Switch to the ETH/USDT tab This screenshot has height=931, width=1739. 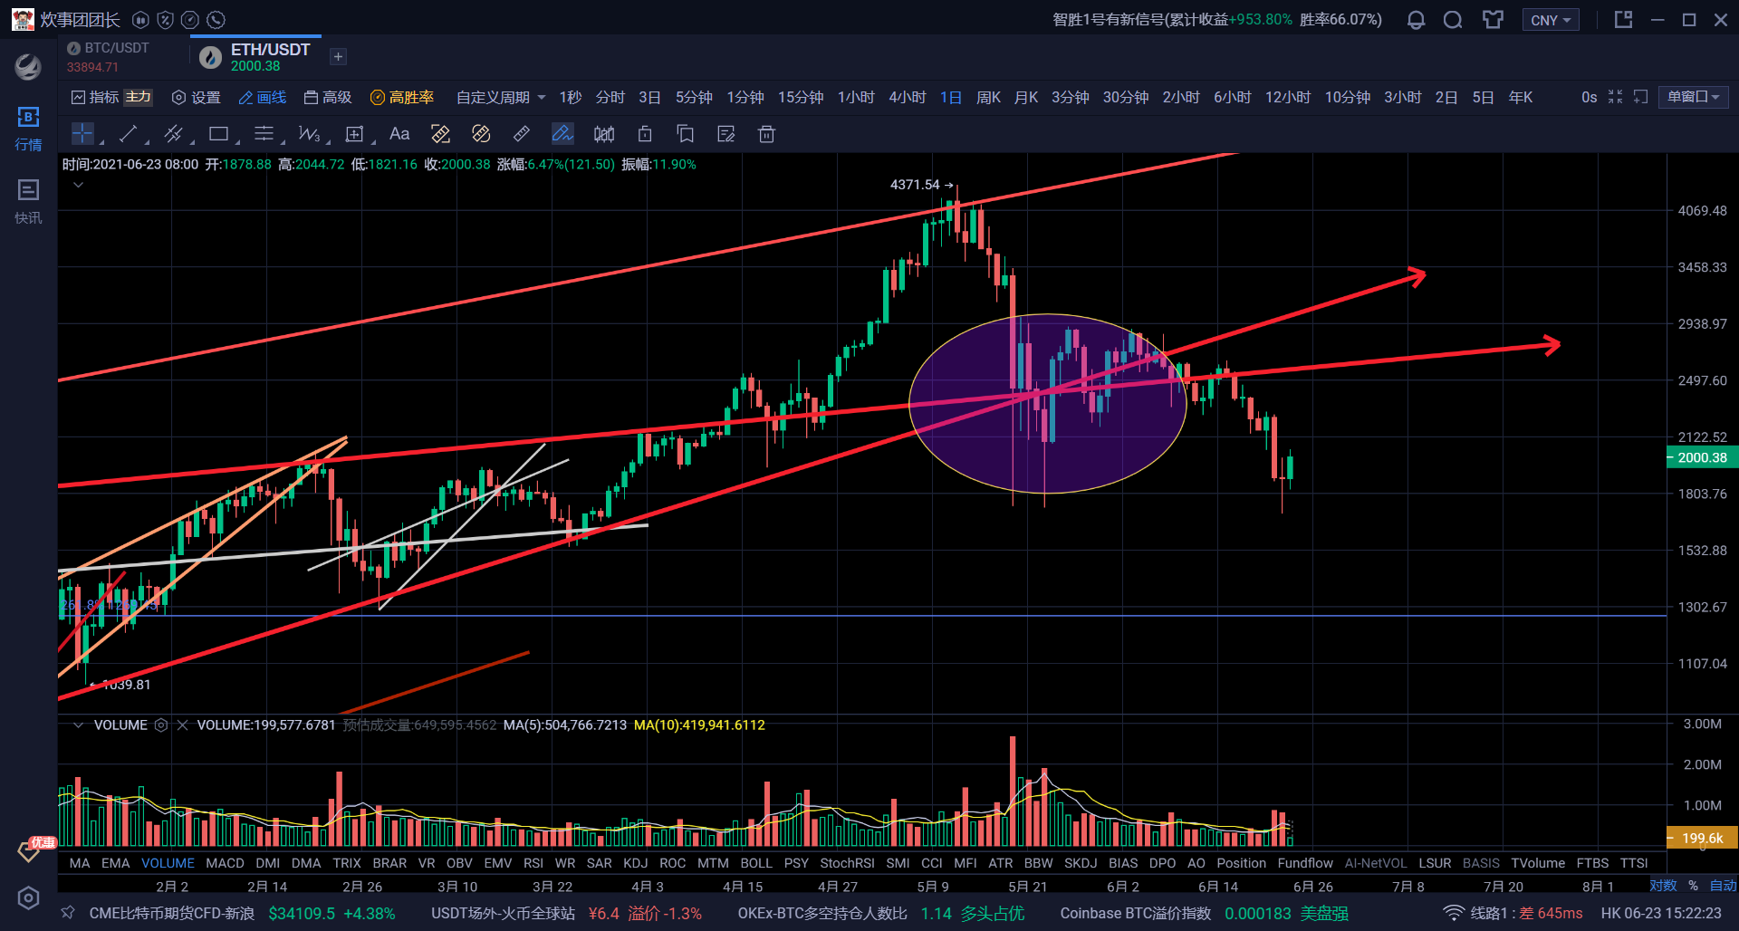[x=256, y=57]
